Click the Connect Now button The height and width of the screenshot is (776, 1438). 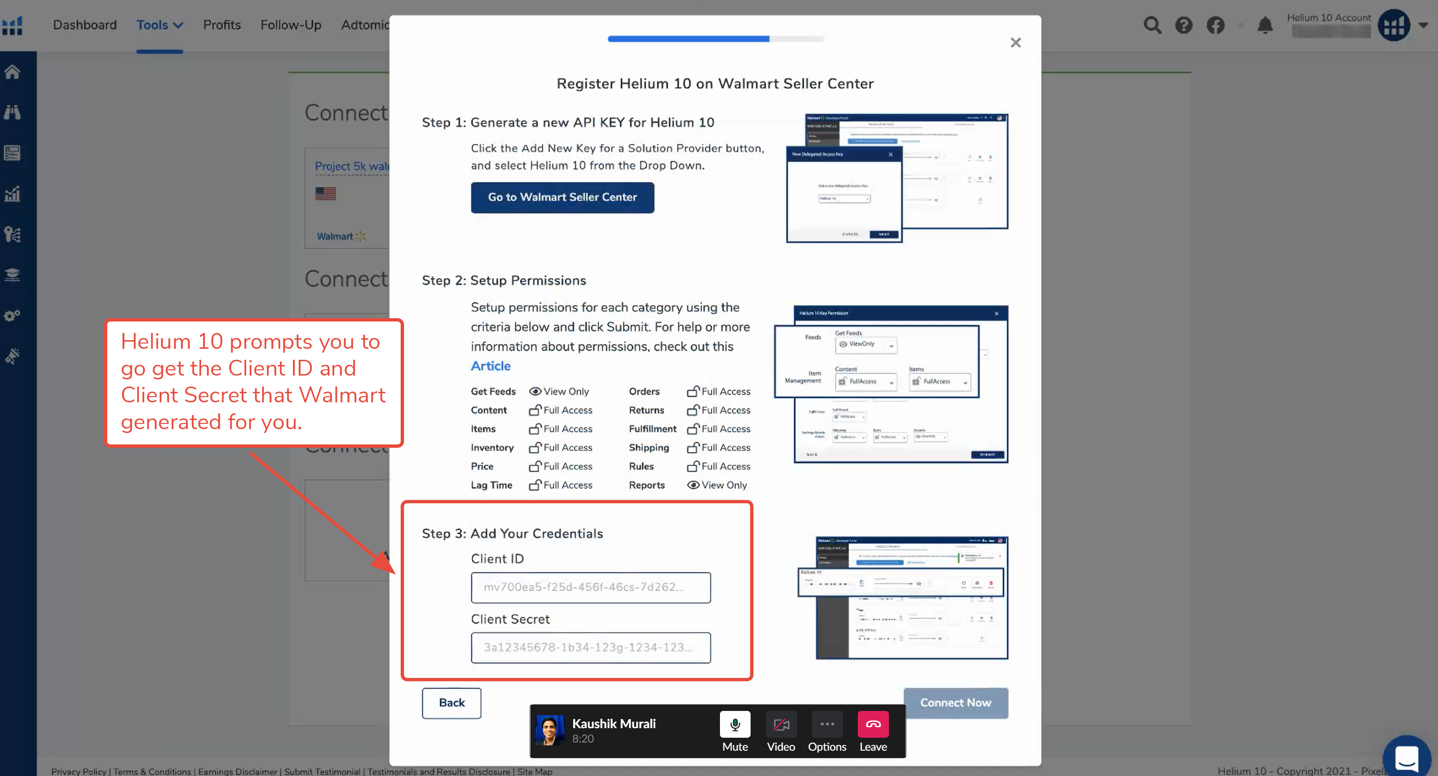(955, 703)
